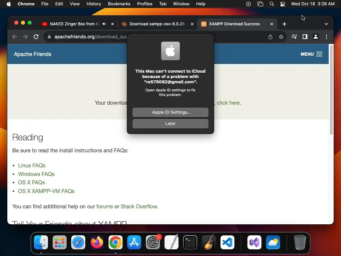The width and height of the screenshot is (341, 256).
Task: Open the Help menu
Action: (200, 4)
